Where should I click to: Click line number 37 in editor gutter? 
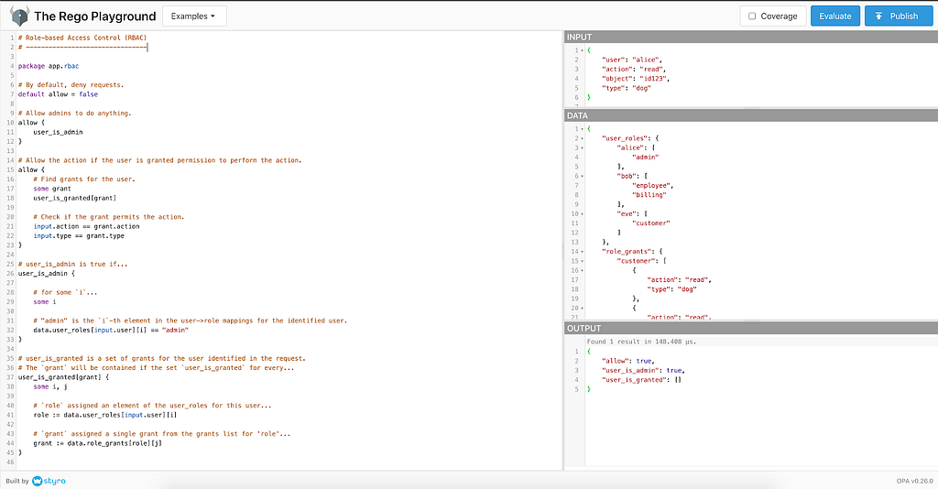pos(10,377)
